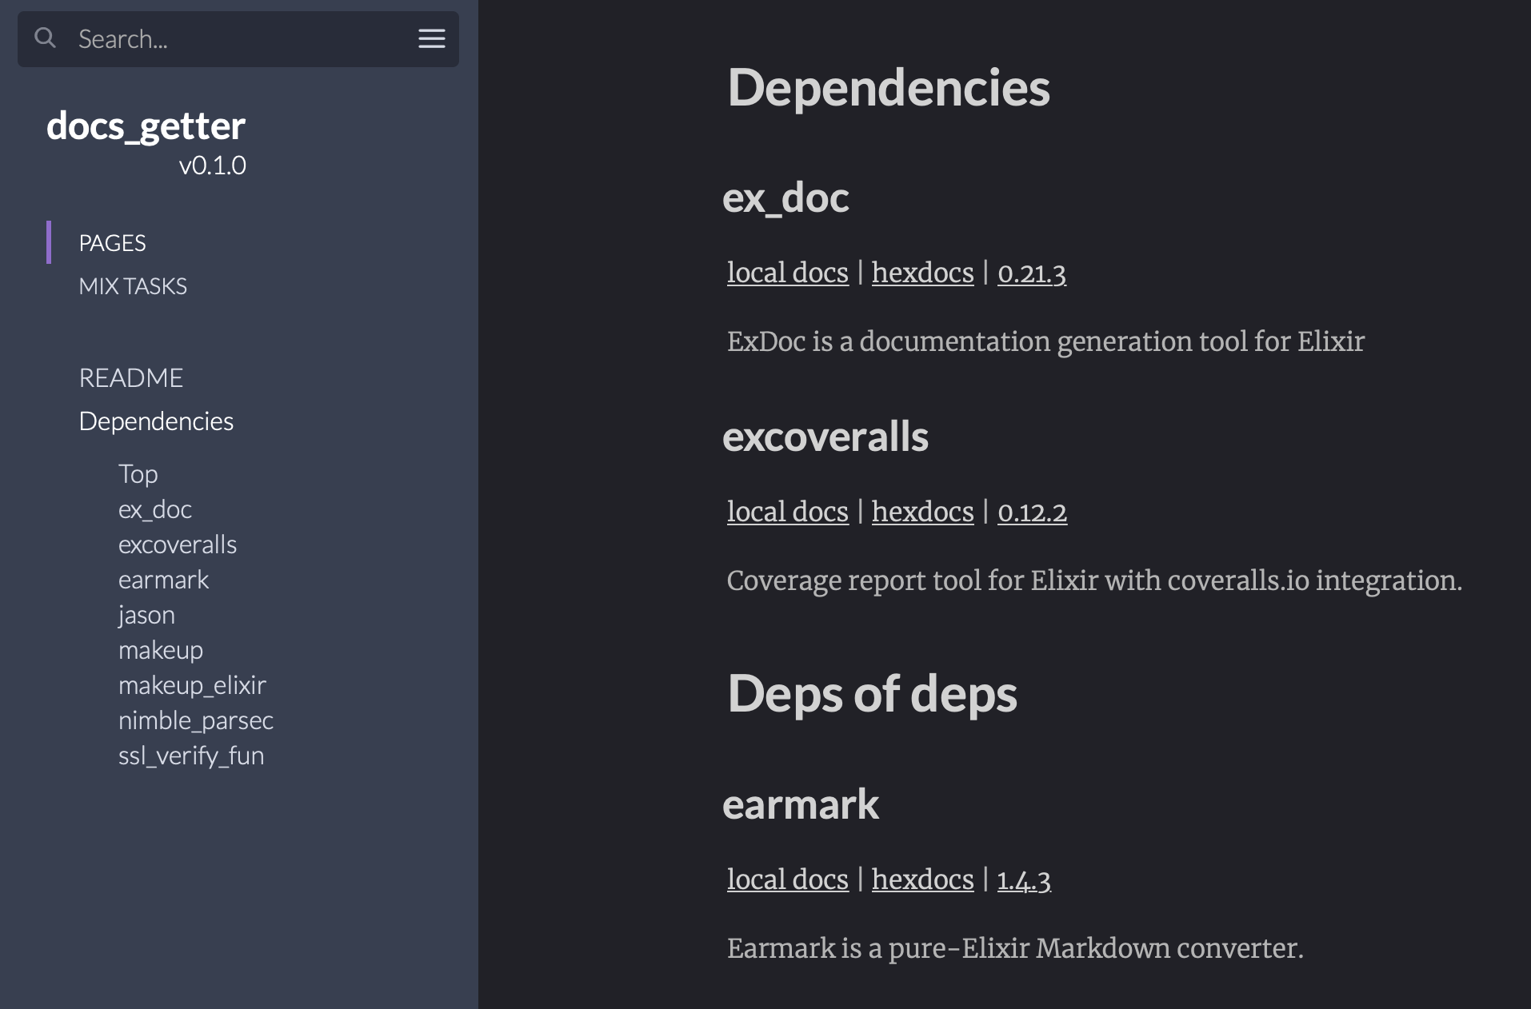This screenshot has width=1531, height=1009.
Task: Select nimble_parsec in the sidebar
Action: [x=196, y=720]
